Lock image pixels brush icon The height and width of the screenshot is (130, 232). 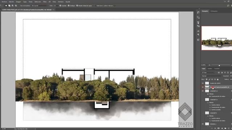pos(210,79)
